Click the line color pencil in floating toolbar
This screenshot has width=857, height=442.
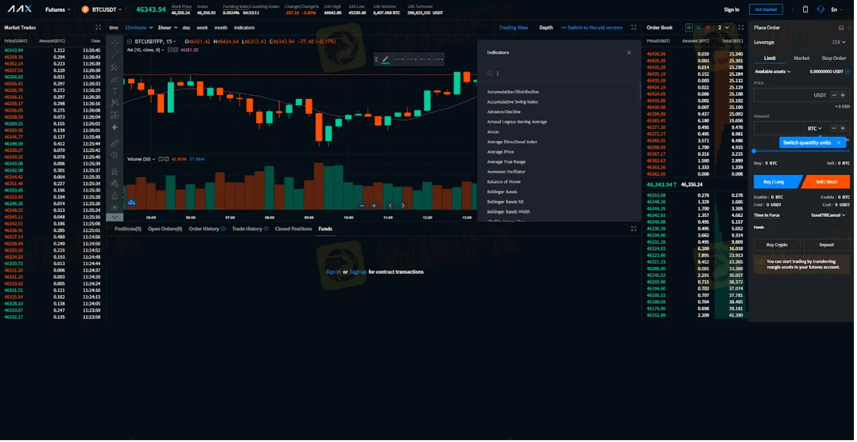click(385, 59)
